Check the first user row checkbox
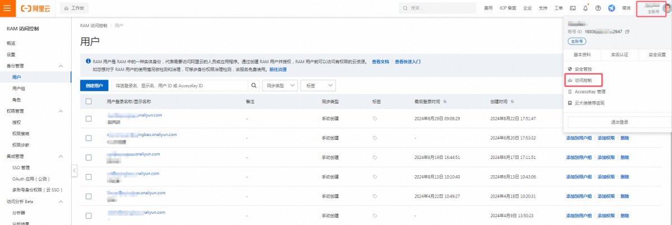The height and width of the screenshot is (225, 672). (88, 119)
